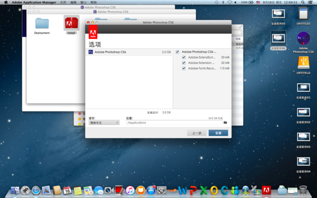The height and width of the screenshot is (198, 317).
Task: Click the Ps icon beside Adobe Photoshop CS6 row
Action: [90, 52]
